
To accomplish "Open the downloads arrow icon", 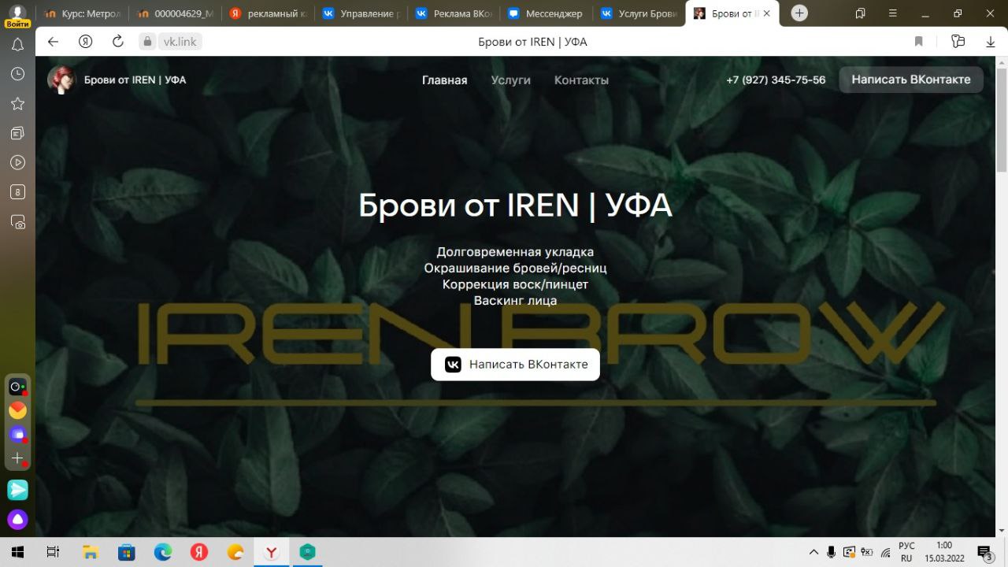I will 991,42.
